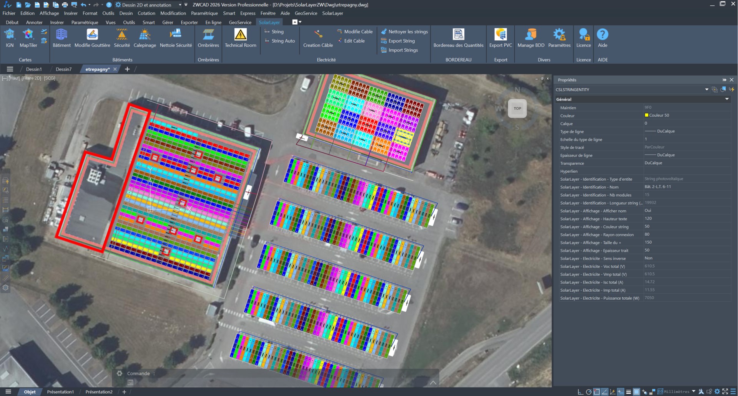The image size is (738, 396).
Task: Add a new drawing tab with plus
Action: (127, 69)
